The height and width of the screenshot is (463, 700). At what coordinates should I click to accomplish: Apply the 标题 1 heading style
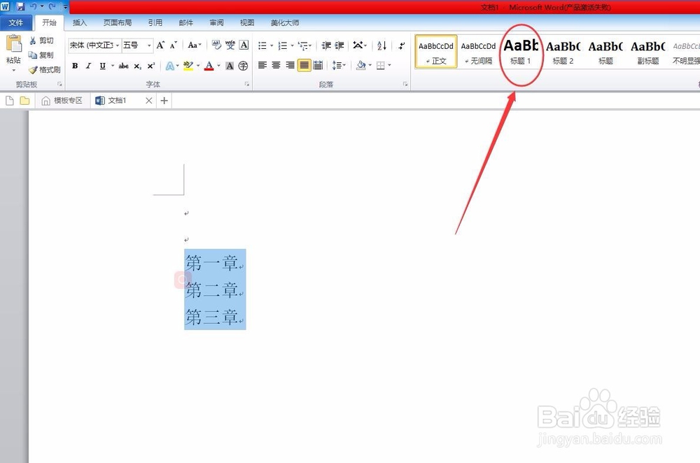pyautogui.click(x=521, y=52)
